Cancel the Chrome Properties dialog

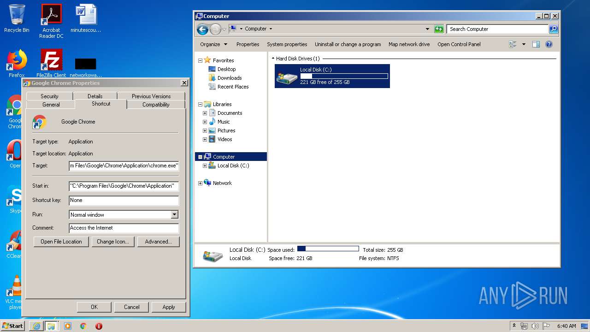pyautogui.click(x=131, y=307)
